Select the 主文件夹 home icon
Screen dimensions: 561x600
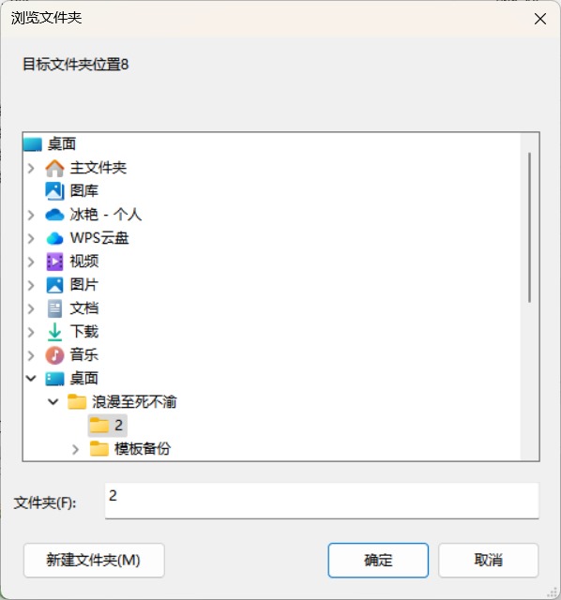tap(54, 168)
